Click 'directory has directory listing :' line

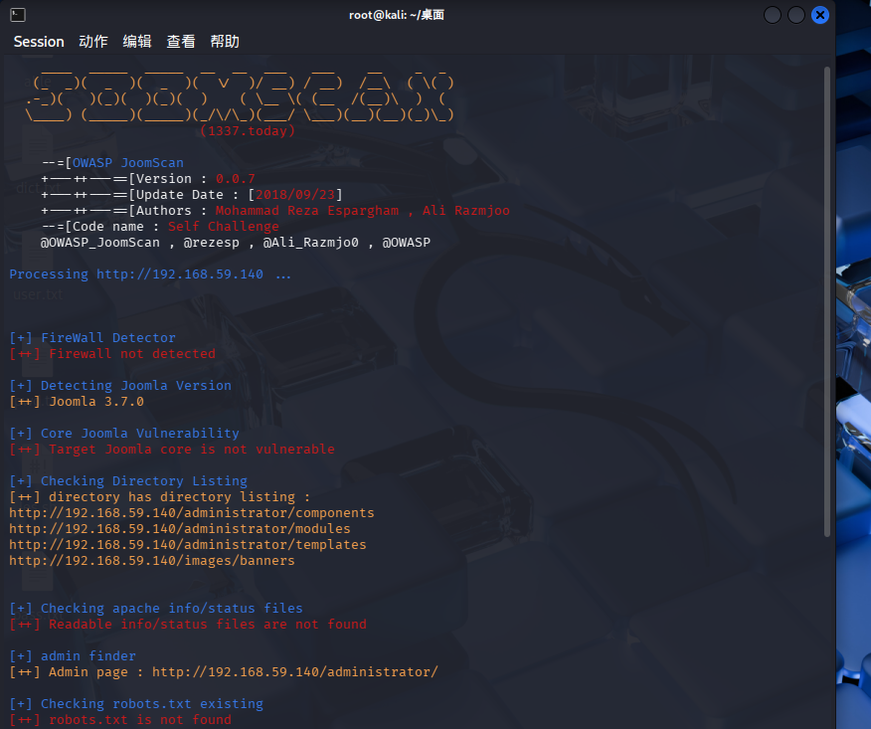coord(160,497)
